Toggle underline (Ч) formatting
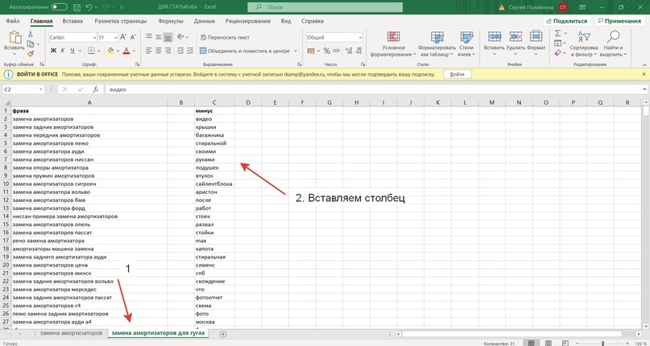 tap(72, 51)
